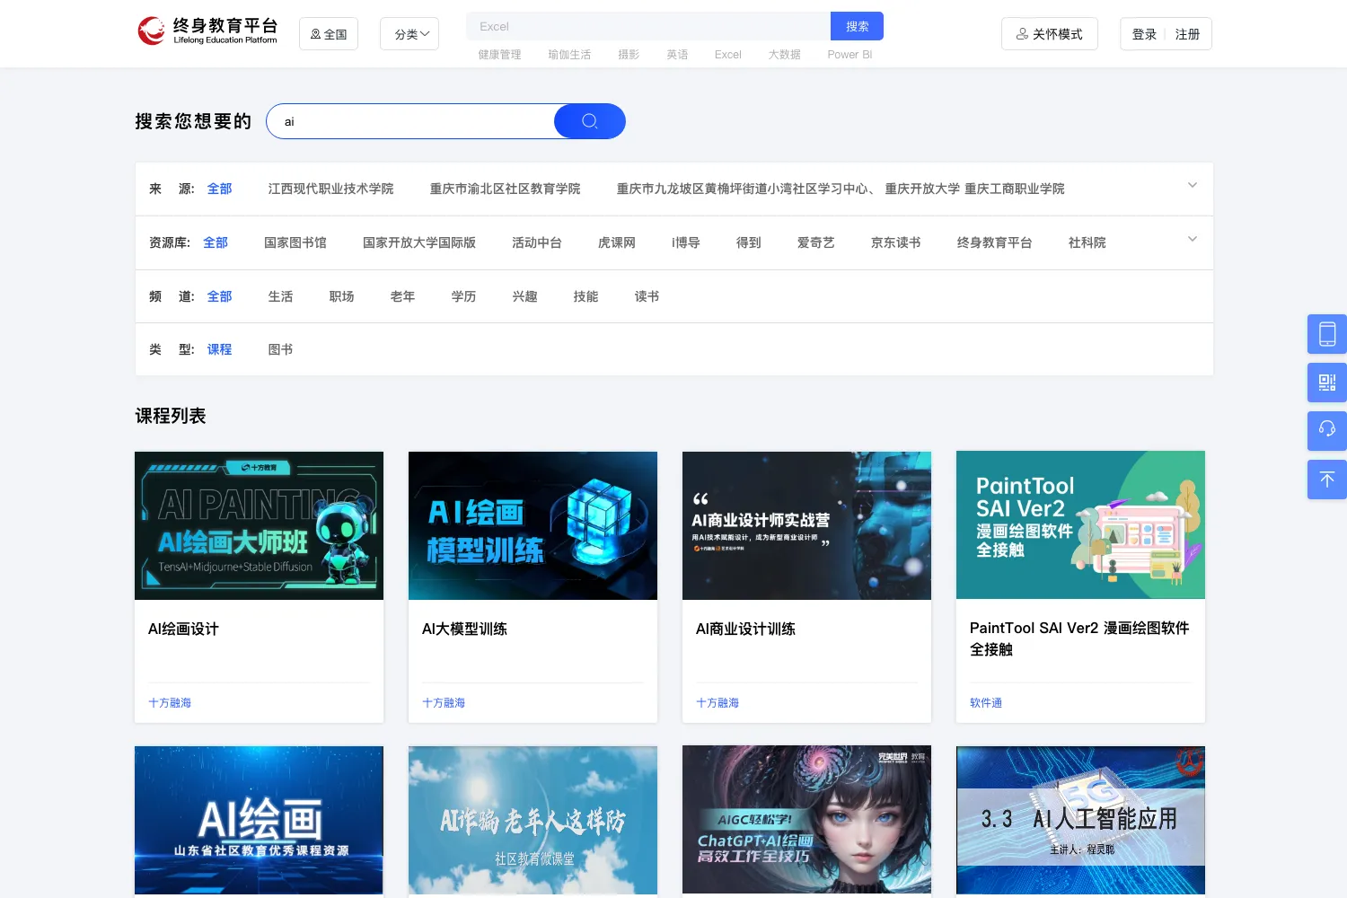Choose the 学历 channel
Viewport: 1347px width, 898px height.
(x=463, y=296)
